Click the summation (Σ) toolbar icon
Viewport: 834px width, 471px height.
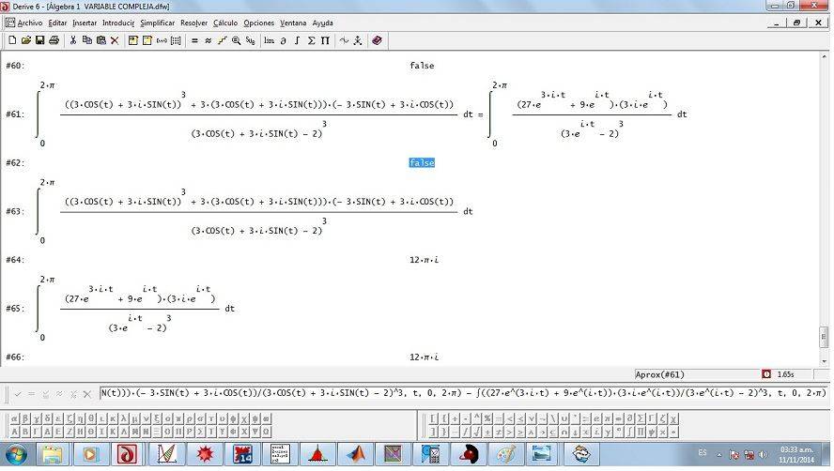click(x=311, y=40)
